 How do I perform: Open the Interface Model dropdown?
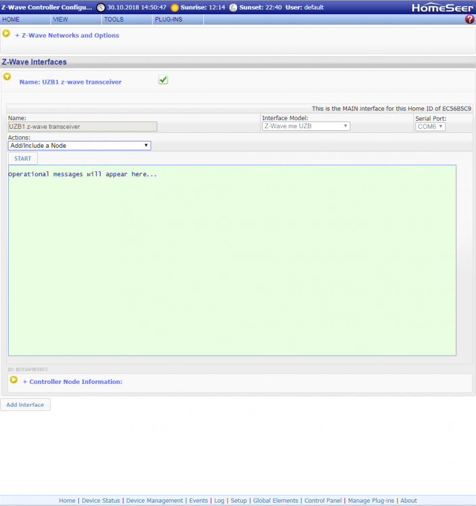coord(306,126)
